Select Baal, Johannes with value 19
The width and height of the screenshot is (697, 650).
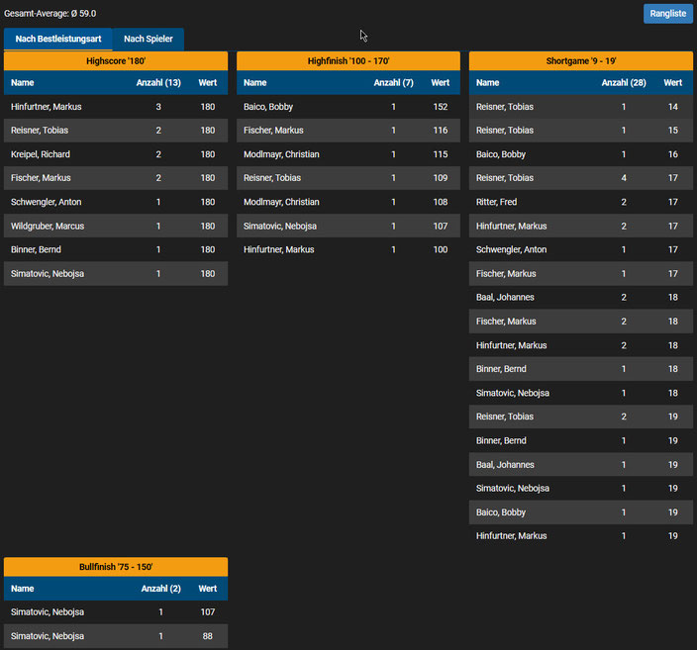point(581,464)
